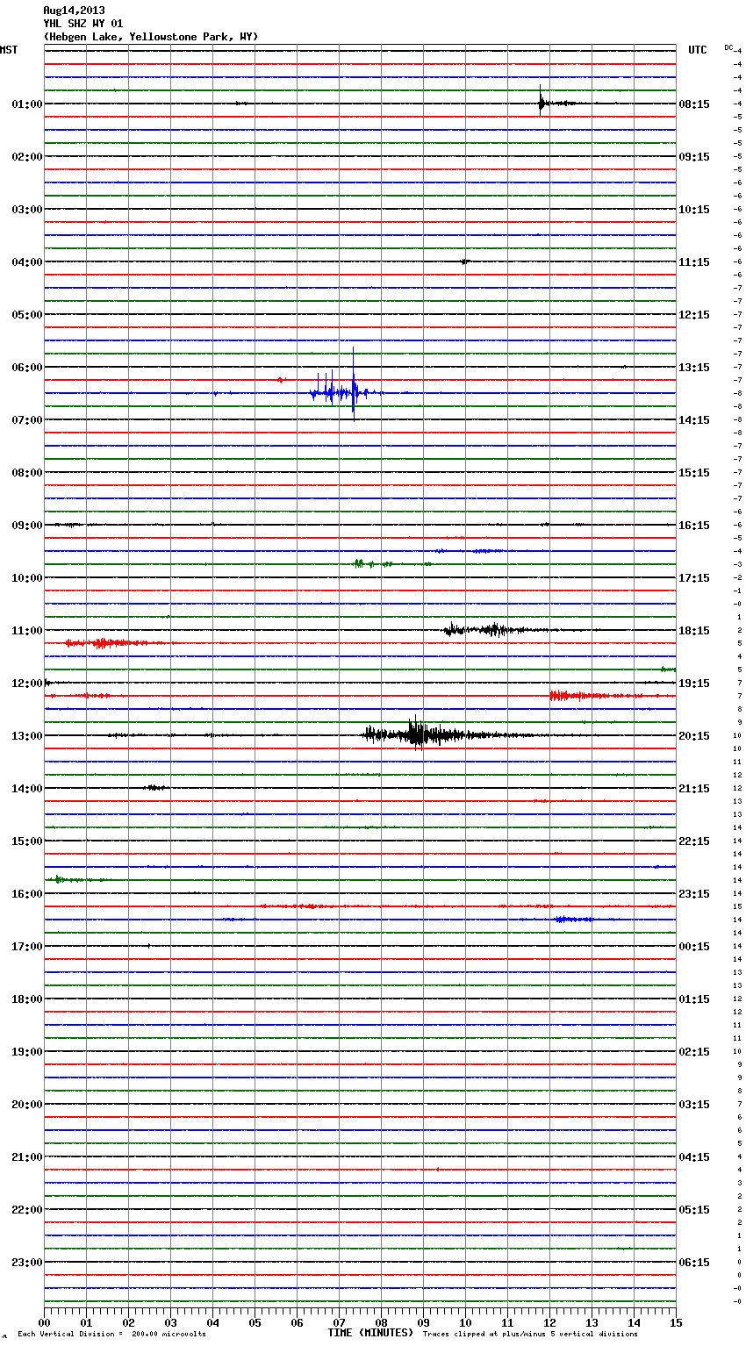The image size is (746, 1346).
Task: Select the 04:00 MST time label
Action: [26, 262]
